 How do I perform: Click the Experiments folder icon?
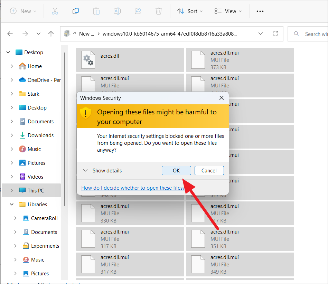coord(26,246)
